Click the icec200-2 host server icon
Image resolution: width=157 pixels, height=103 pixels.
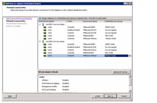tap(43, 41)
